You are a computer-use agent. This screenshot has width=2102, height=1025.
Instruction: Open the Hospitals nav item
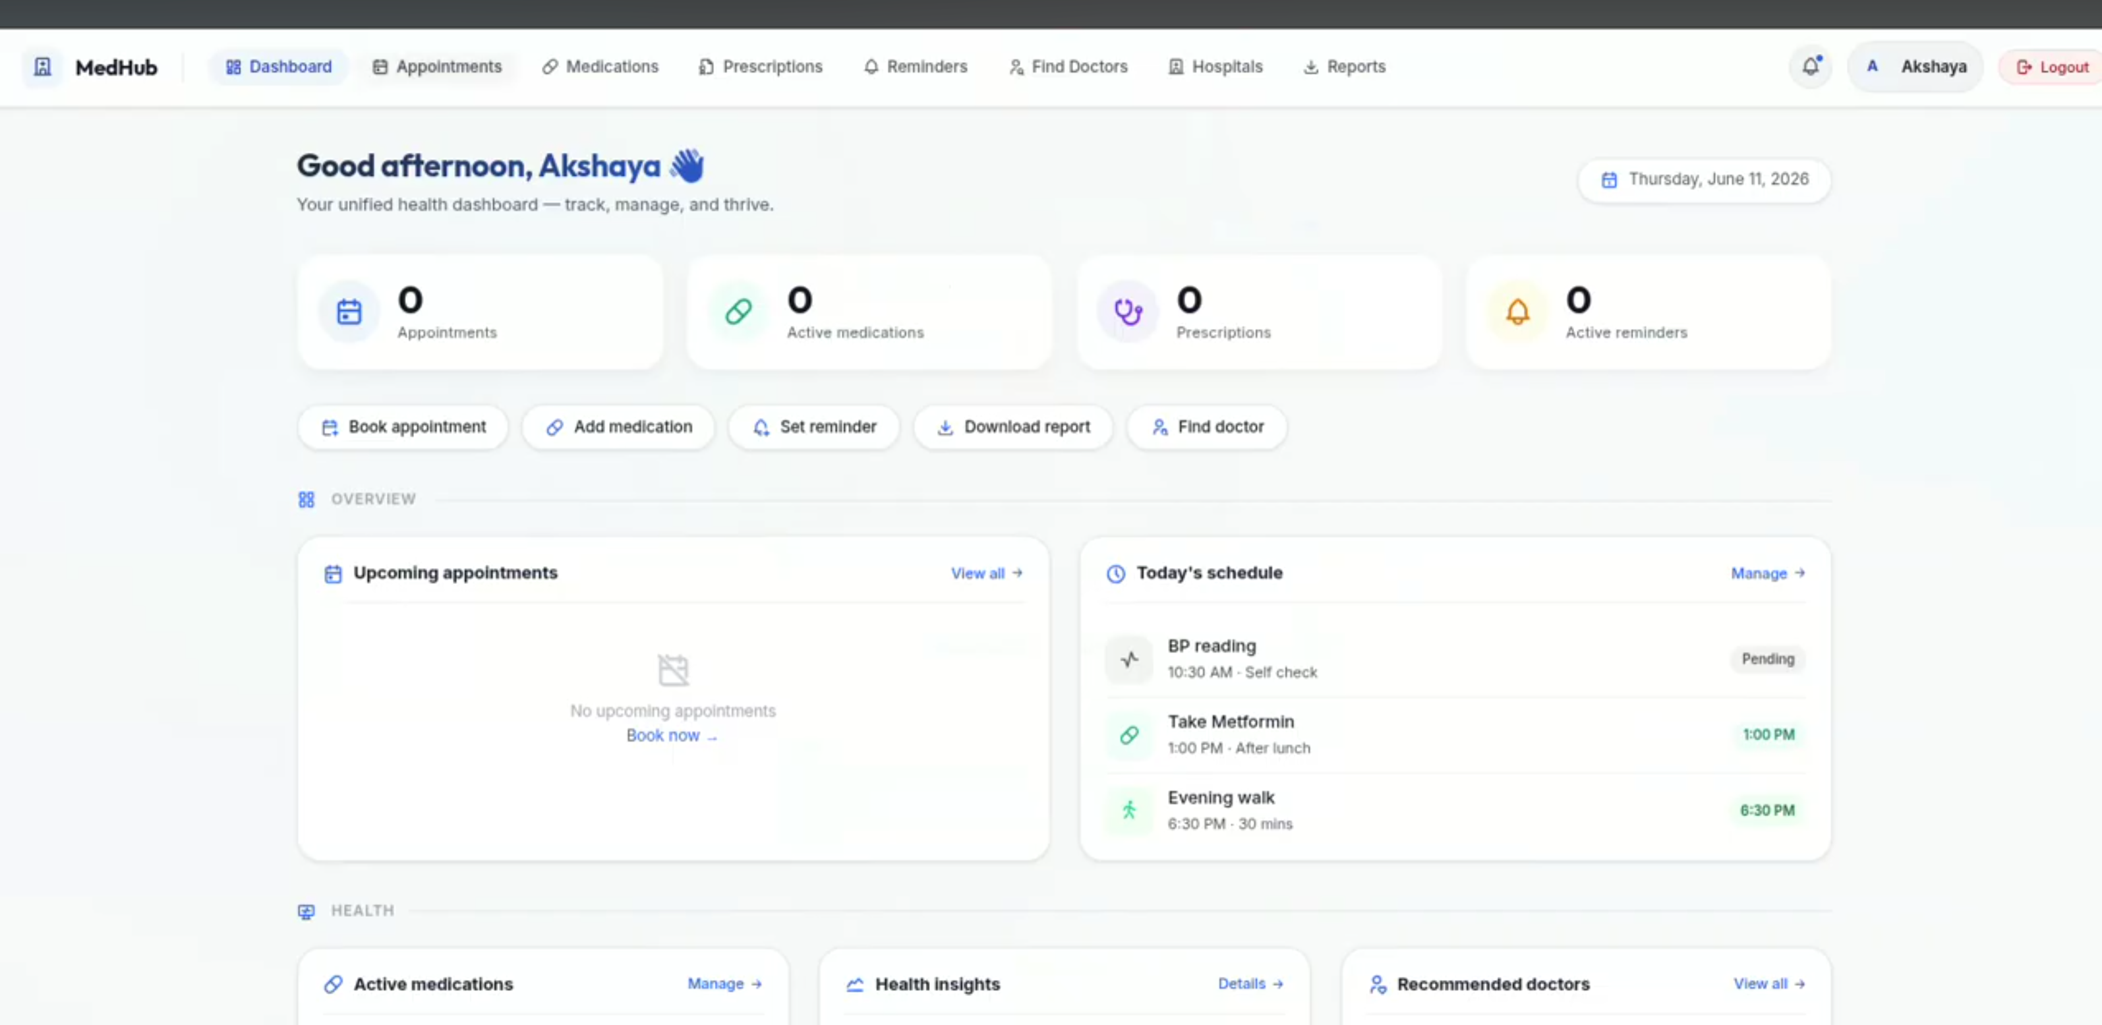1216,67
